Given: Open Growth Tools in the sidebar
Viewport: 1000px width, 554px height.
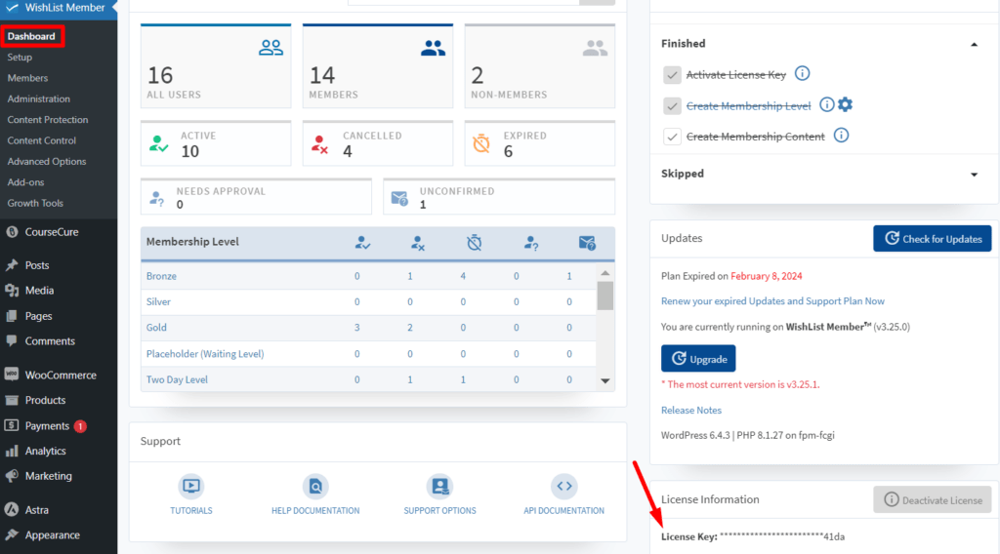Looking at the screenshot, I should point(35,203).
